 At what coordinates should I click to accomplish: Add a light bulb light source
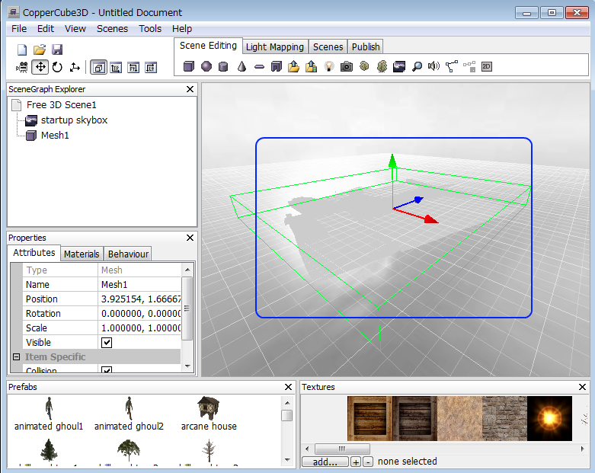tap(329, 67)
